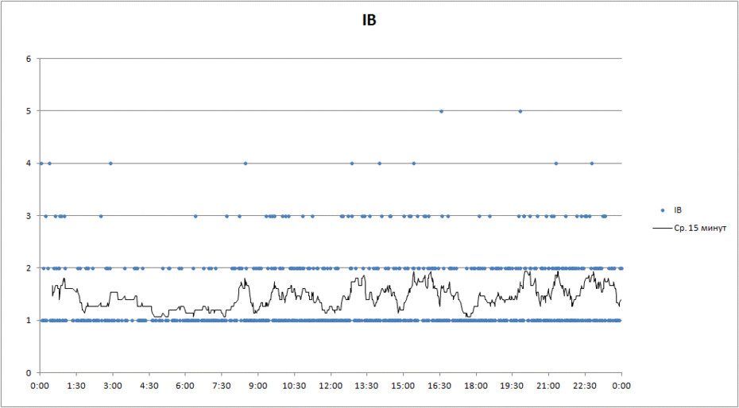
Task: Click x-axis label 9:00
Action: [x=257, y=386]
